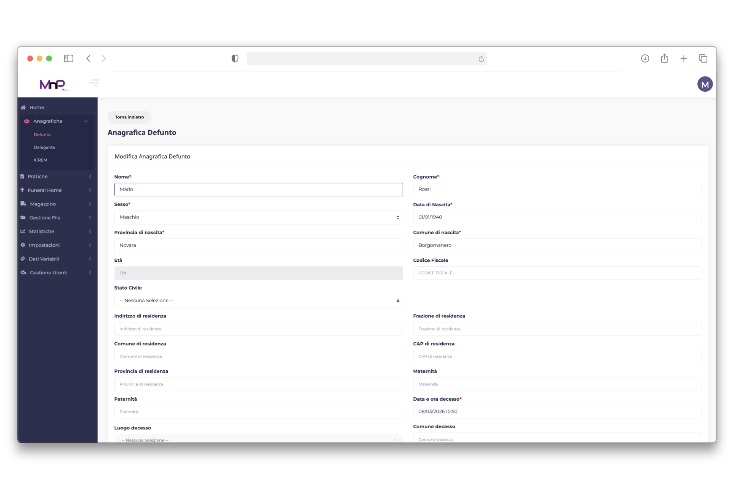734x489 pixels.
Task: Click the Torna indietro button
Action: [129, 117]
